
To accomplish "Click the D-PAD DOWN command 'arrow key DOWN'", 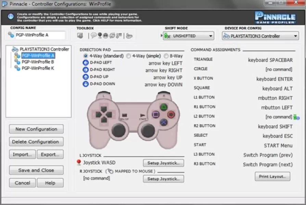I will point(163,85).
